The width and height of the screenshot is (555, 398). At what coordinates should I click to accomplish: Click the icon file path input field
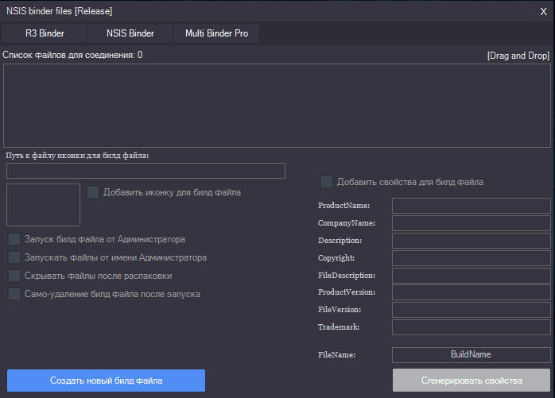pyautogui.click(x=146, y=171)
